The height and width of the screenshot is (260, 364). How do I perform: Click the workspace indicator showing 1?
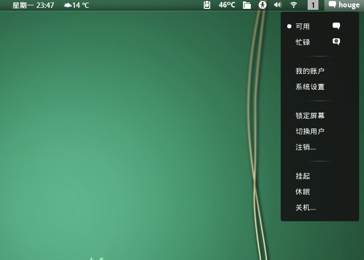coord(313,5)
